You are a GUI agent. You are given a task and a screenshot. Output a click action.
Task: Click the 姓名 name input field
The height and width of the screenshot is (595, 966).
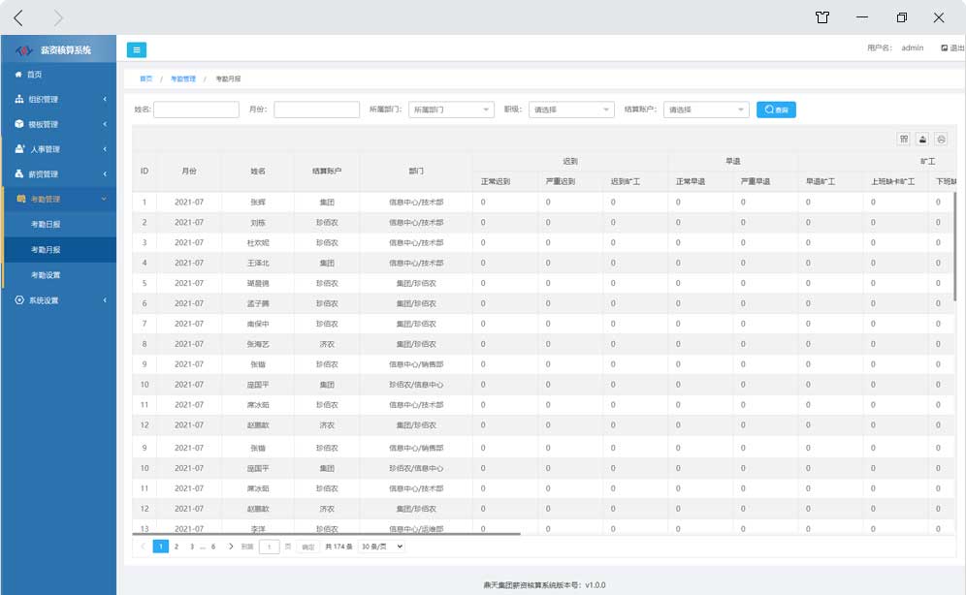click(x=196, y=110)
